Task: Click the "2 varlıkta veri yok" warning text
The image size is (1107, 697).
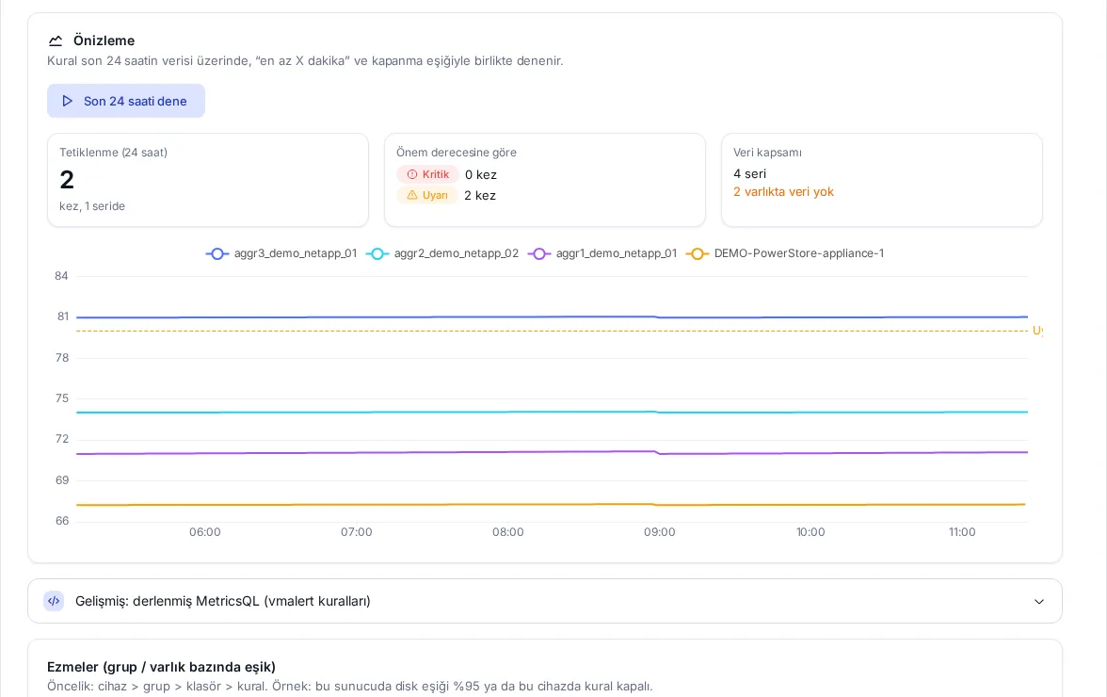Action: coord(783,192)
